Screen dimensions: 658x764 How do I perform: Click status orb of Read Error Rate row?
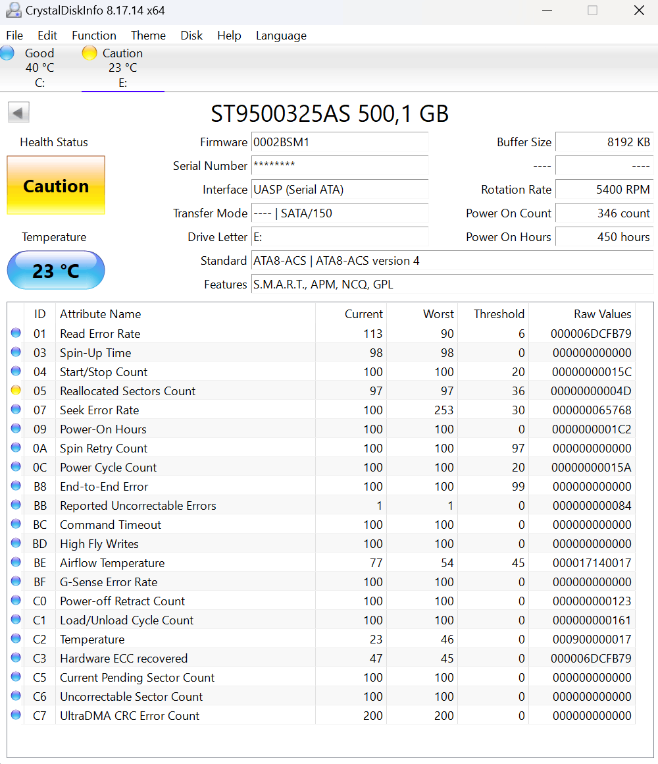pyautogui.click(x=16, y=333)
